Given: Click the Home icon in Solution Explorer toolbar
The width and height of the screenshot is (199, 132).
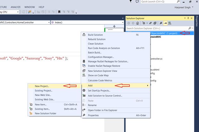Looking at the screenshot, I should tap(137, 23).
